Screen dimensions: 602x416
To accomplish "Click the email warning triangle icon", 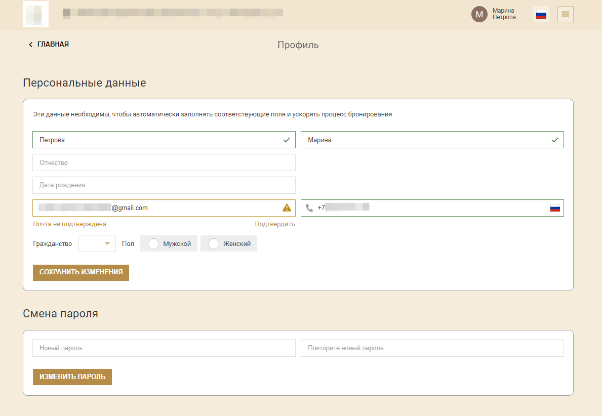I will (287, 208).
